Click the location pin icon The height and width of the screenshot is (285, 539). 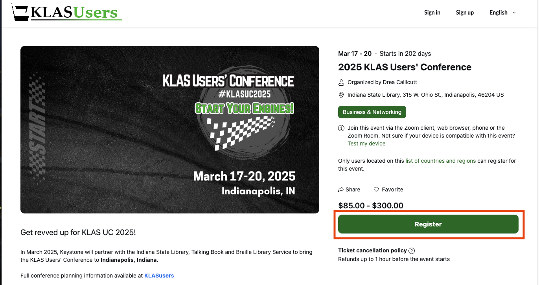click(x=341, y=95)
